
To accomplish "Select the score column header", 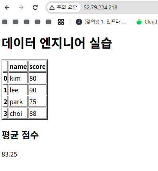I will [38, 66].
